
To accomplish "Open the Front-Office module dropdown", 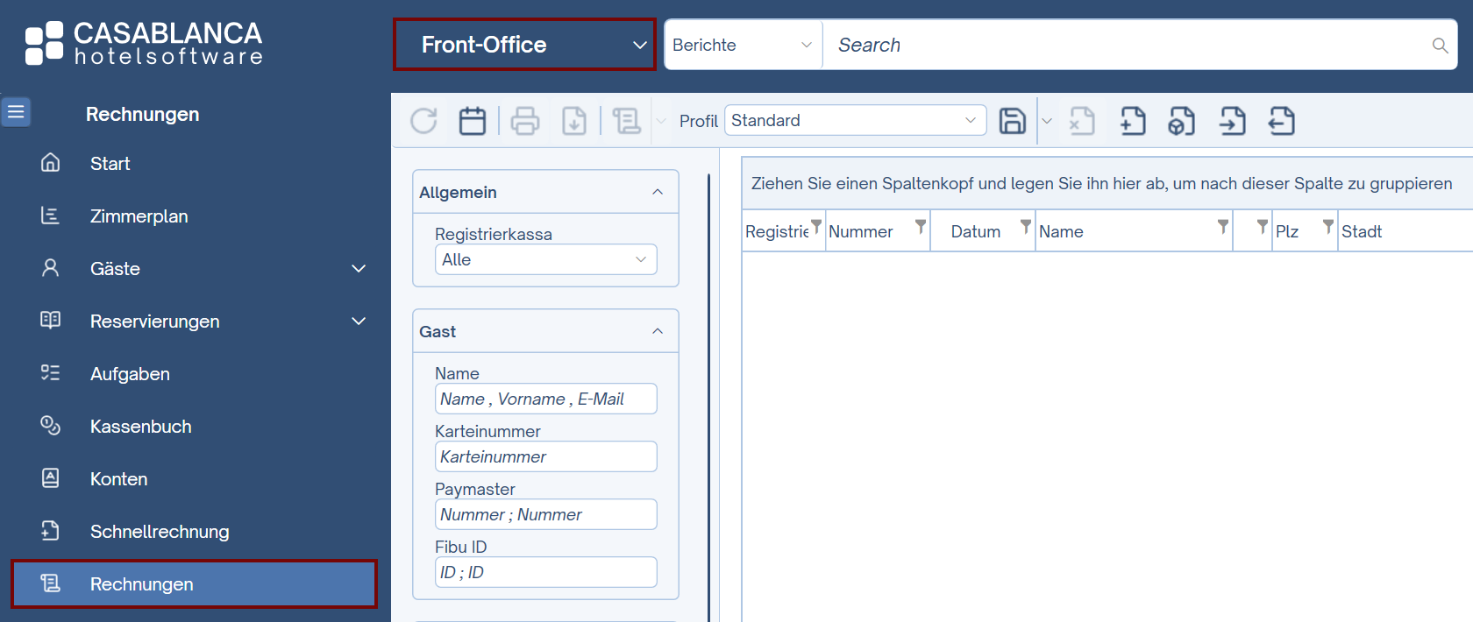I will click(524, 45).
